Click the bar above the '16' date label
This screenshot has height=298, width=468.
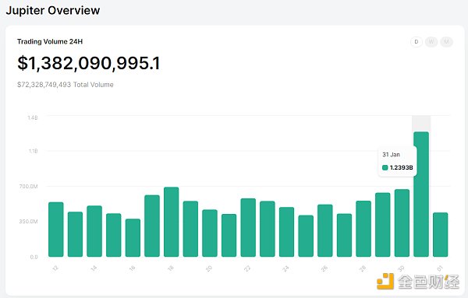click(133, 238)
